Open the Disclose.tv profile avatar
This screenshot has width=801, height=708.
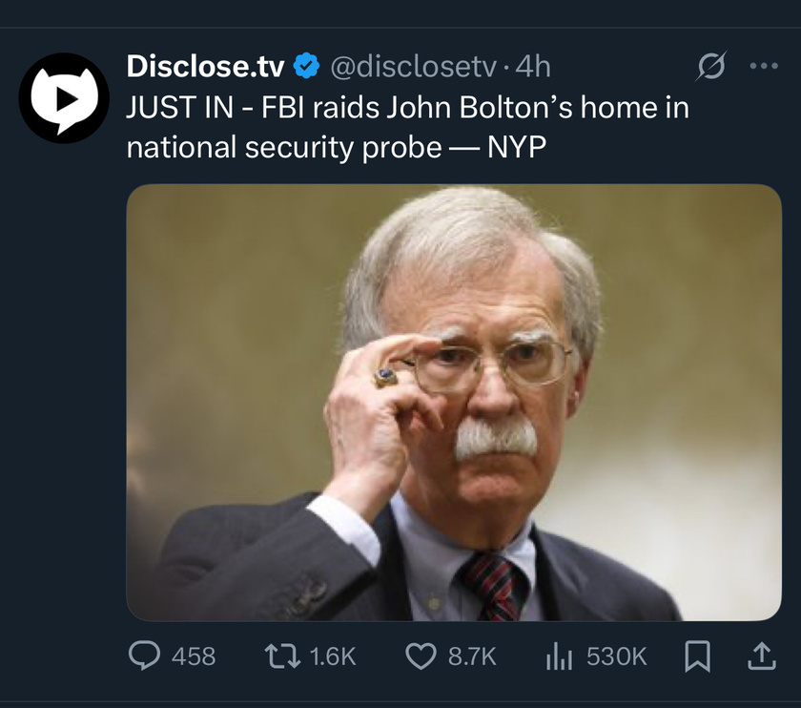point(64,97)
